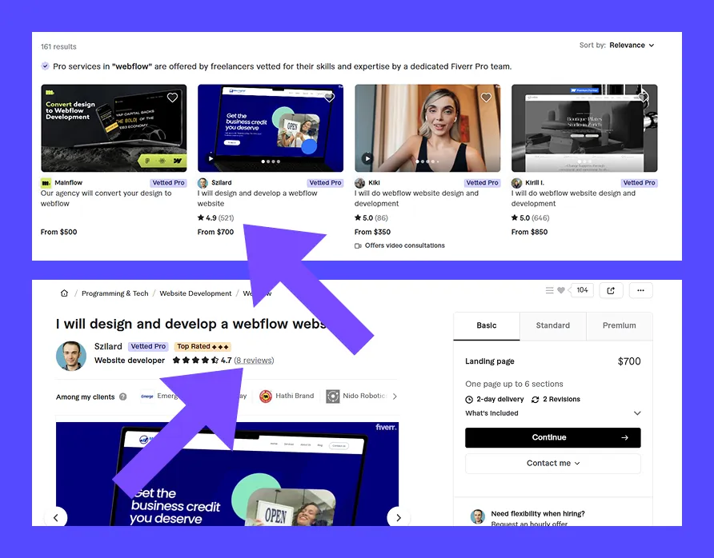Open Kirill I. seller name in results
This screenshot has width=714, height=558.
(535, 182)
